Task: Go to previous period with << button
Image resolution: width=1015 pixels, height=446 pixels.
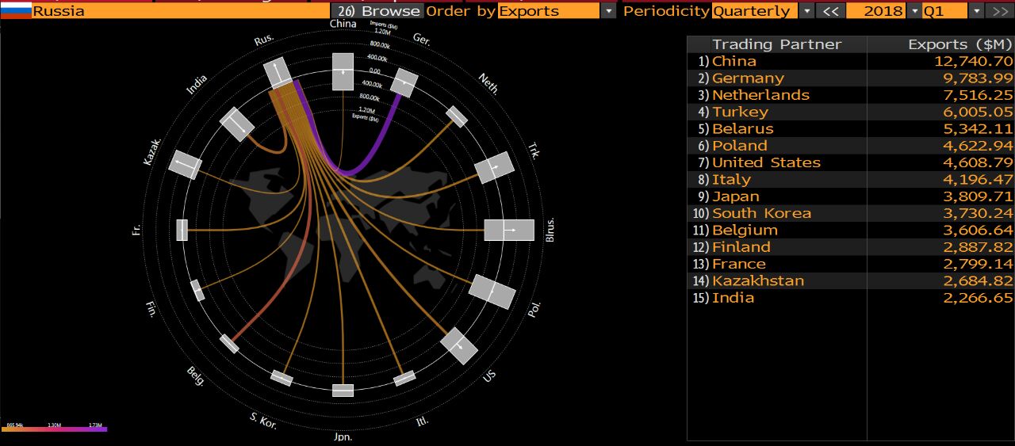Action: (x=830, y=10)
